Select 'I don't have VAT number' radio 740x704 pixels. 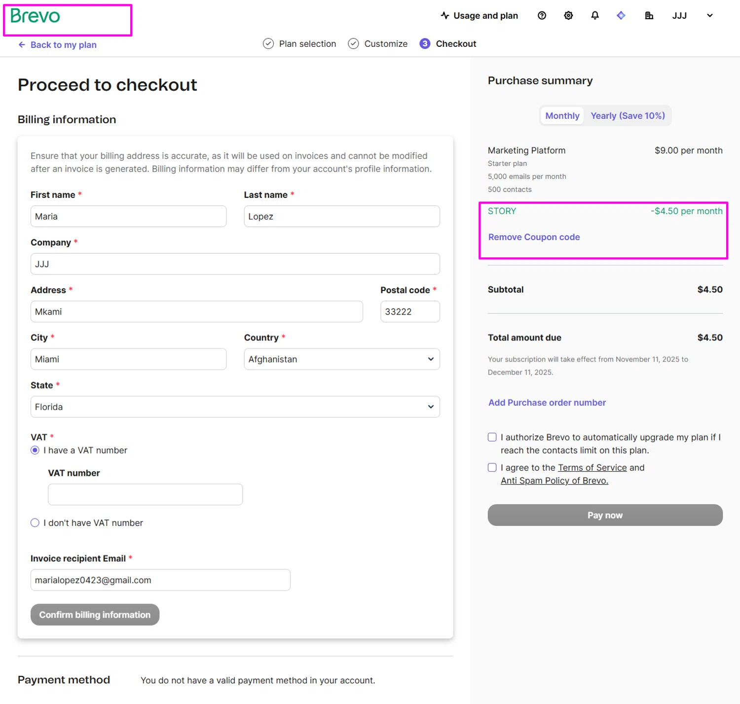[x=35, y=523]
